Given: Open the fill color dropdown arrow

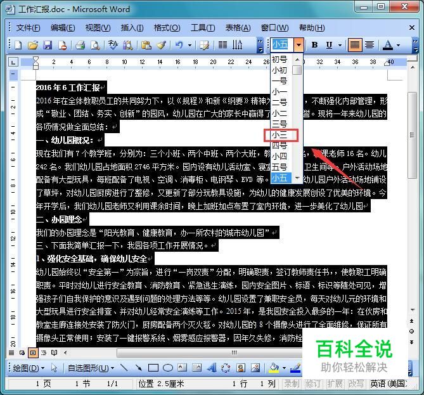Looking at the screenshot, I should [x=284, y=368].
